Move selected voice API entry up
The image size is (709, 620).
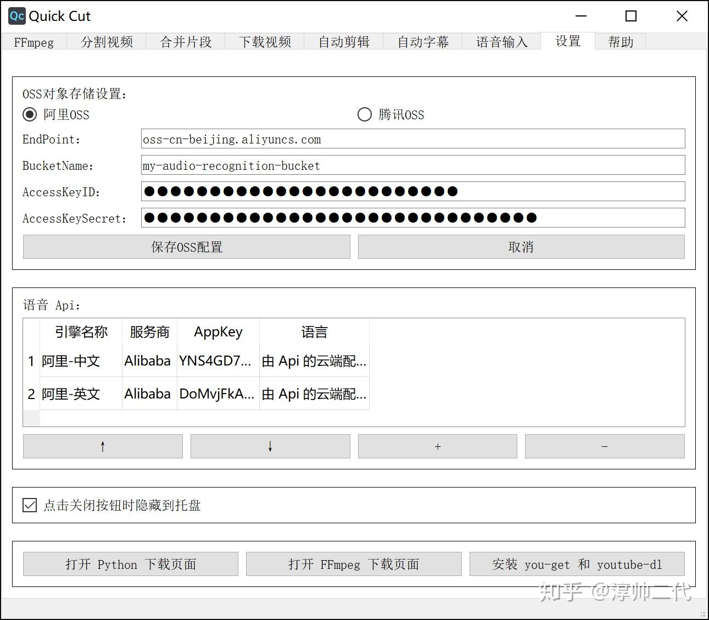coord(102,446)
